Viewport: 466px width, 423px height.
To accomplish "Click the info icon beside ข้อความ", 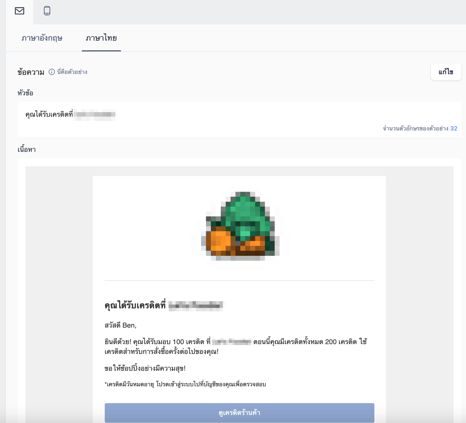I will coord(52,72).
